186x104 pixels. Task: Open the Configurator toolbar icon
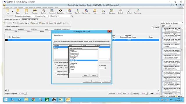86,11
